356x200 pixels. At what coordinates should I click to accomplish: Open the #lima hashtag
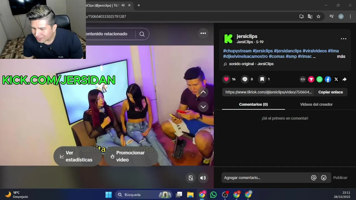(333, 51)
